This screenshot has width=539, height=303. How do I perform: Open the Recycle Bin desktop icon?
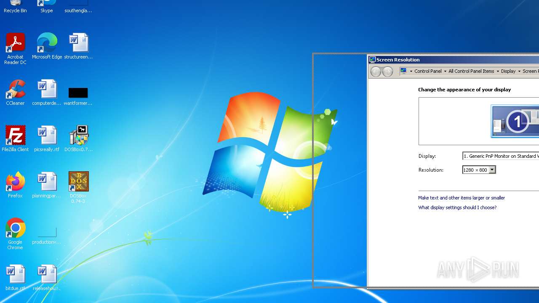[x=15, y=7]
